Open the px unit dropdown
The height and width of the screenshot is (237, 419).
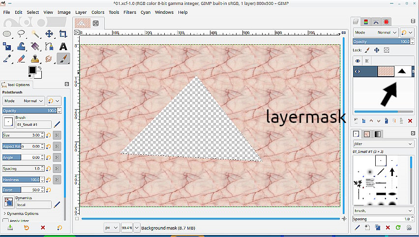pos(112,228)
